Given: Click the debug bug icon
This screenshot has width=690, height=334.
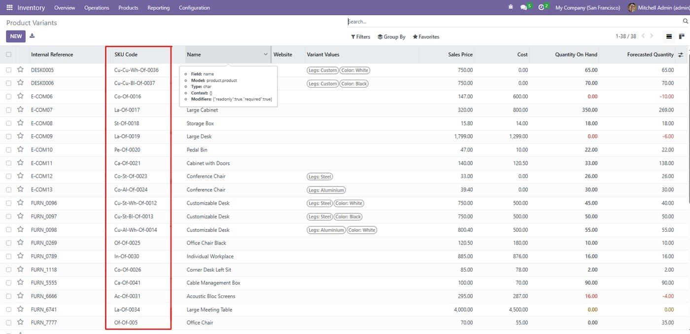Looking at the screenshot, I should pyautogui.click(x=510, y=7).
